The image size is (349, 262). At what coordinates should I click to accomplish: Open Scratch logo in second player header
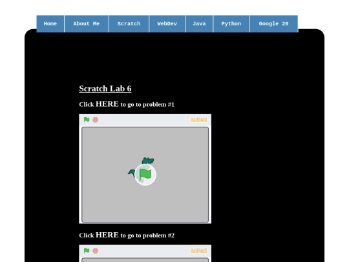coord(199,251)
